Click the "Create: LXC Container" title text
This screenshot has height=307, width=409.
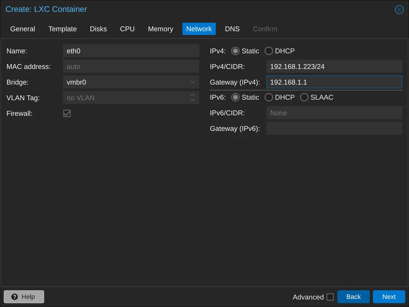[46, 9]
